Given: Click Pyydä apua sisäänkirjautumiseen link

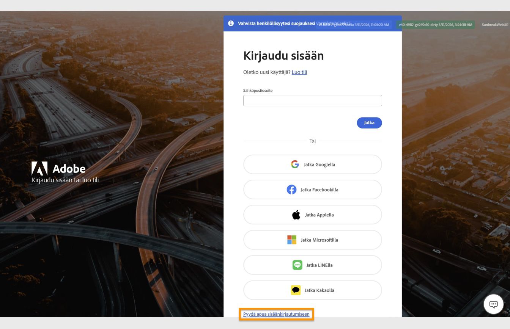Looking at the screenshot, I should point(276,314).
